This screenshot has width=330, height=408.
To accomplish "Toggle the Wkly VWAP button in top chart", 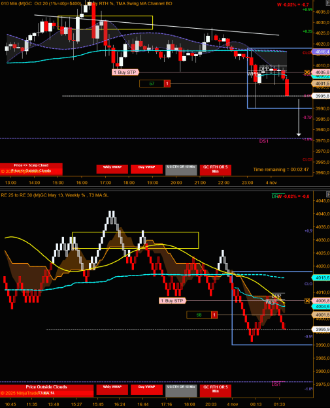I will point(112,169).
